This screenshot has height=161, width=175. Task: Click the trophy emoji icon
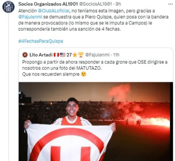point(81,55)
